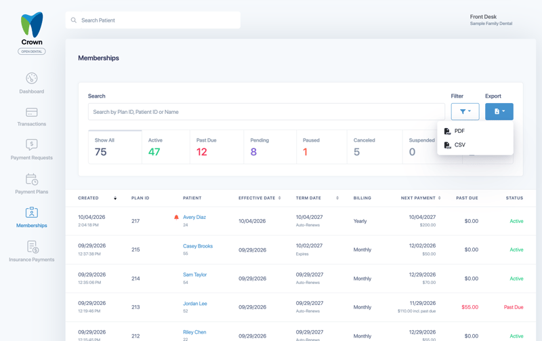Click Plan ID 217 cell
The height and width of the screenshot is (341, 542).
[135, 221]
